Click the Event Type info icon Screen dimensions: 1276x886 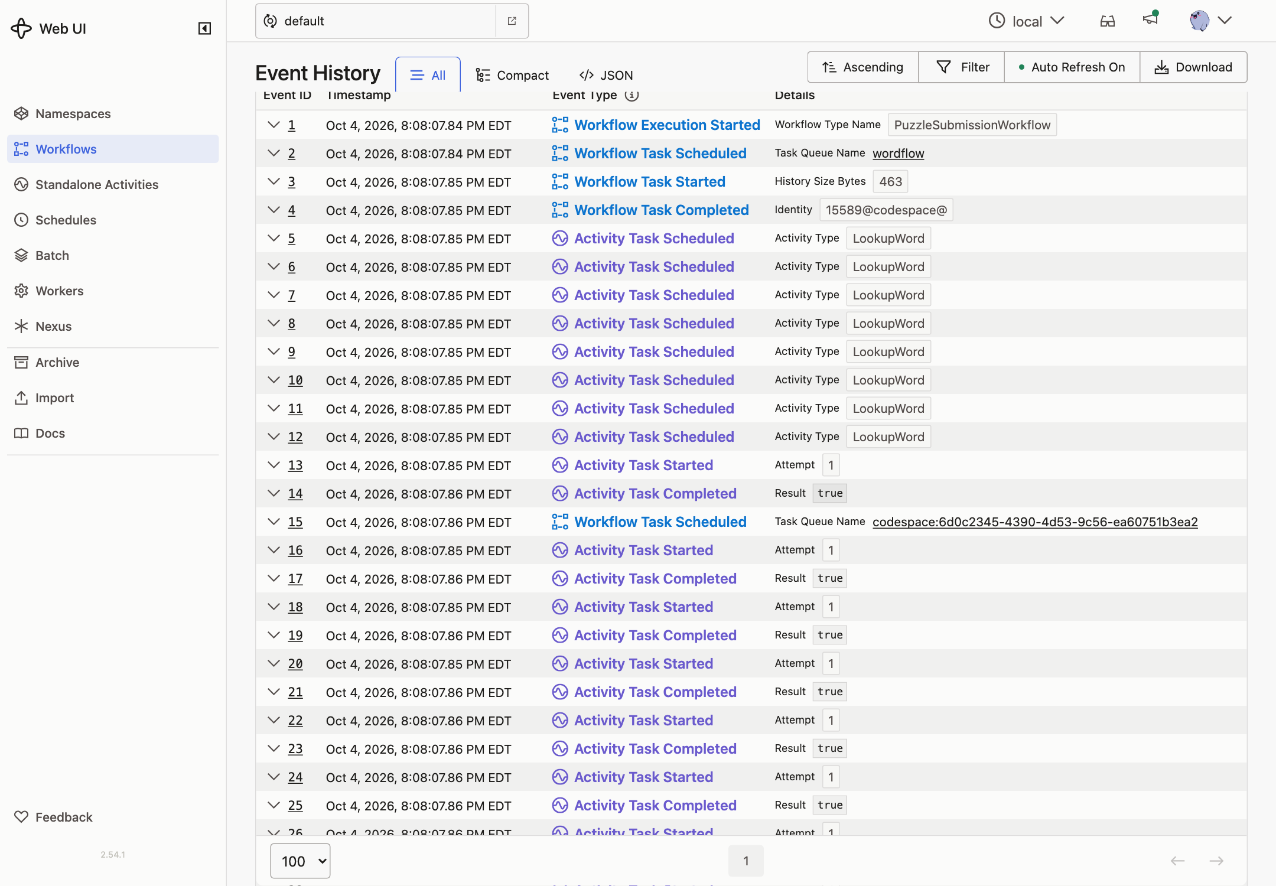point(632,95)
